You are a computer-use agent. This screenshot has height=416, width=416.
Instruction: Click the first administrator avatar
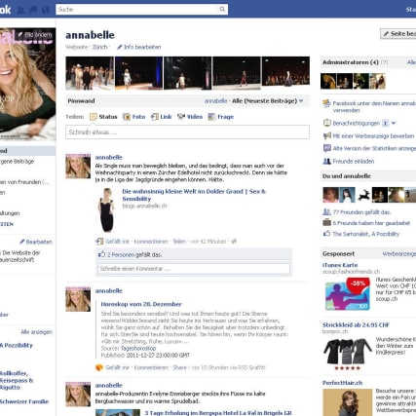(328, 81)
